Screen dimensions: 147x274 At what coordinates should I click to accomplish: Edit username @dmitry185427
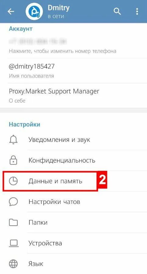73,71
